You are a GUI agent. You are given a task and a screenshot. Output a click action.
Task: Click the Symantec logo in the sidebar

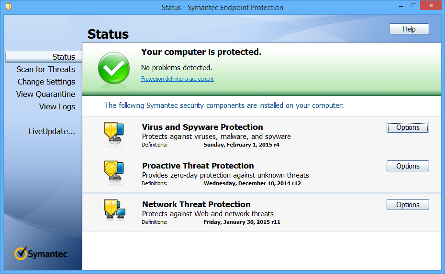[x=42, y=253]
